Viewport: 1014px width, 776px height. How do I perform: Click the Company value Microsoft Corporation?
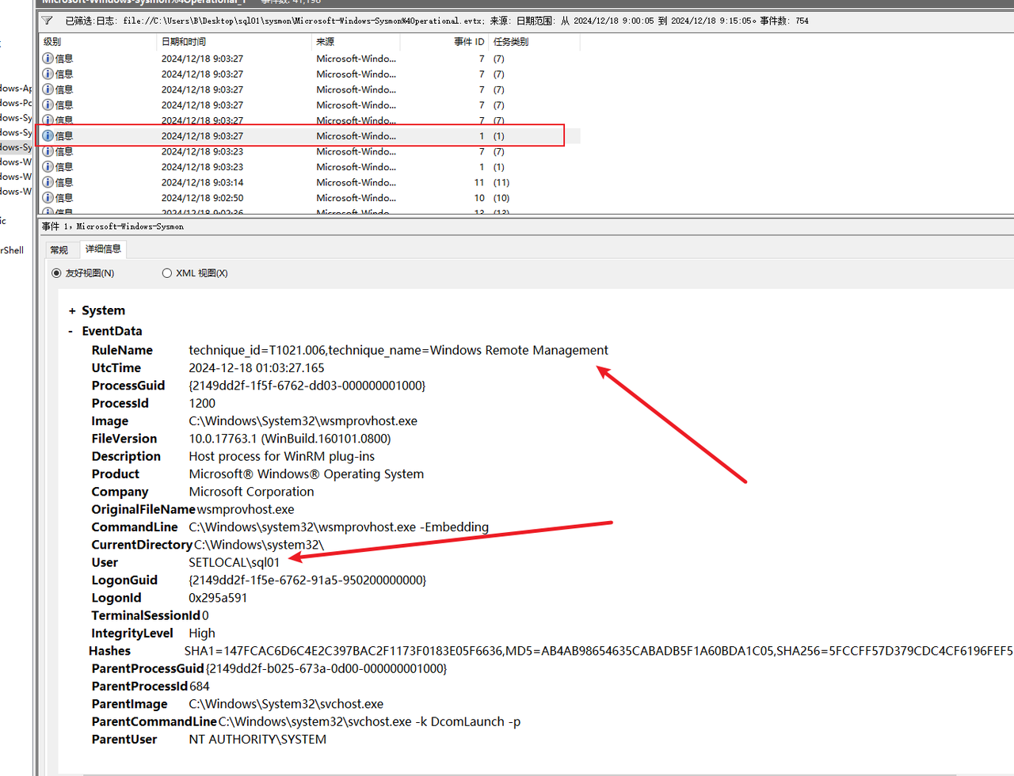point(251,492)
